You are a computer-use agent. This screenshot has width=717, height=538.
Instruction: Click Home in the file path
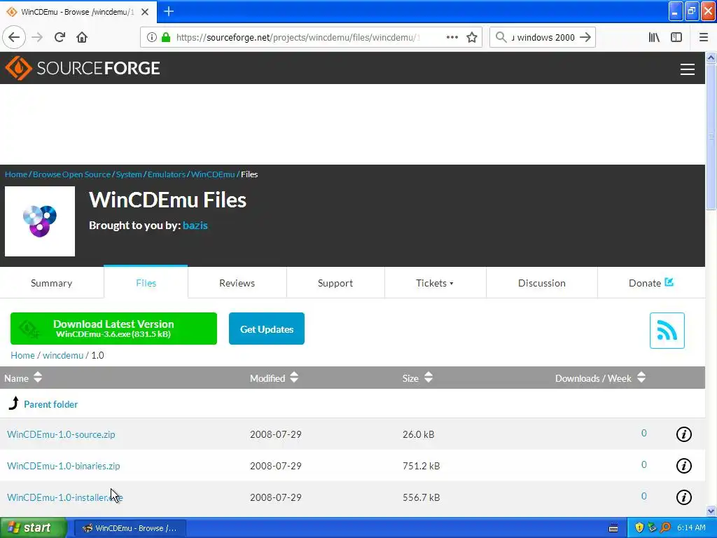22,355
